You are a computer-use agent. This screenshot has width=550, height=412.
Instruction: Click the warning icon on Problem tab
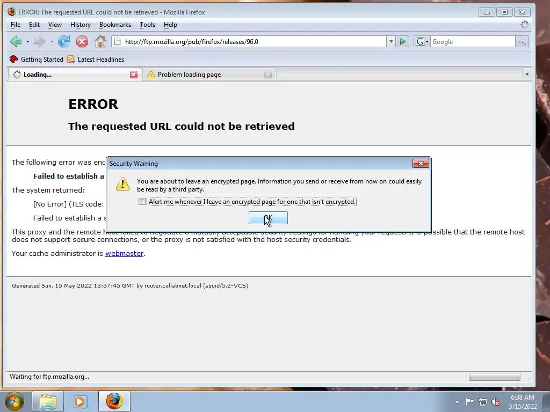[x=151, y=75]
